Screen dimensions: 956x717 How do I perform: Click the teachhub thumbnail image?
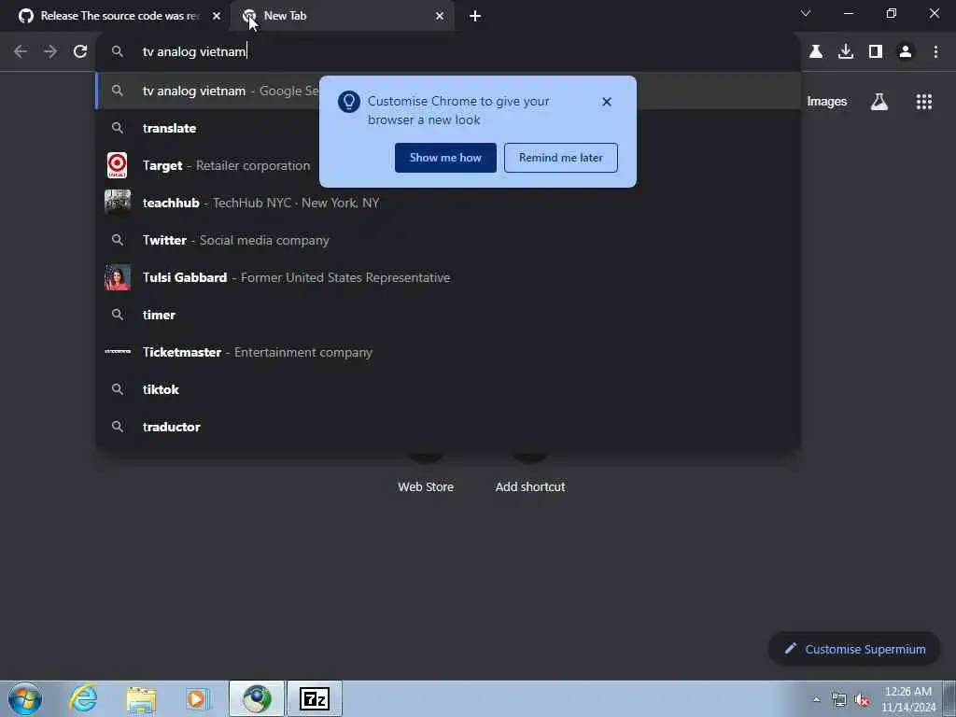coord(117,203)
